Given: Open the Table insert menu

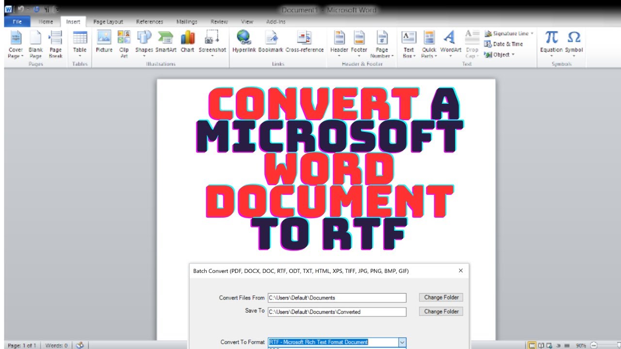Looking at the screenshot, I should pyautogui.click(x=80, y=44).
